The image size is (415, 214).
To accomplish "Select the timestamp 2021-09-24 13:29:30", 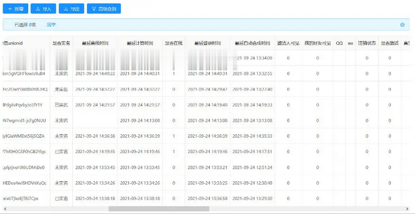I will [252, 198].
